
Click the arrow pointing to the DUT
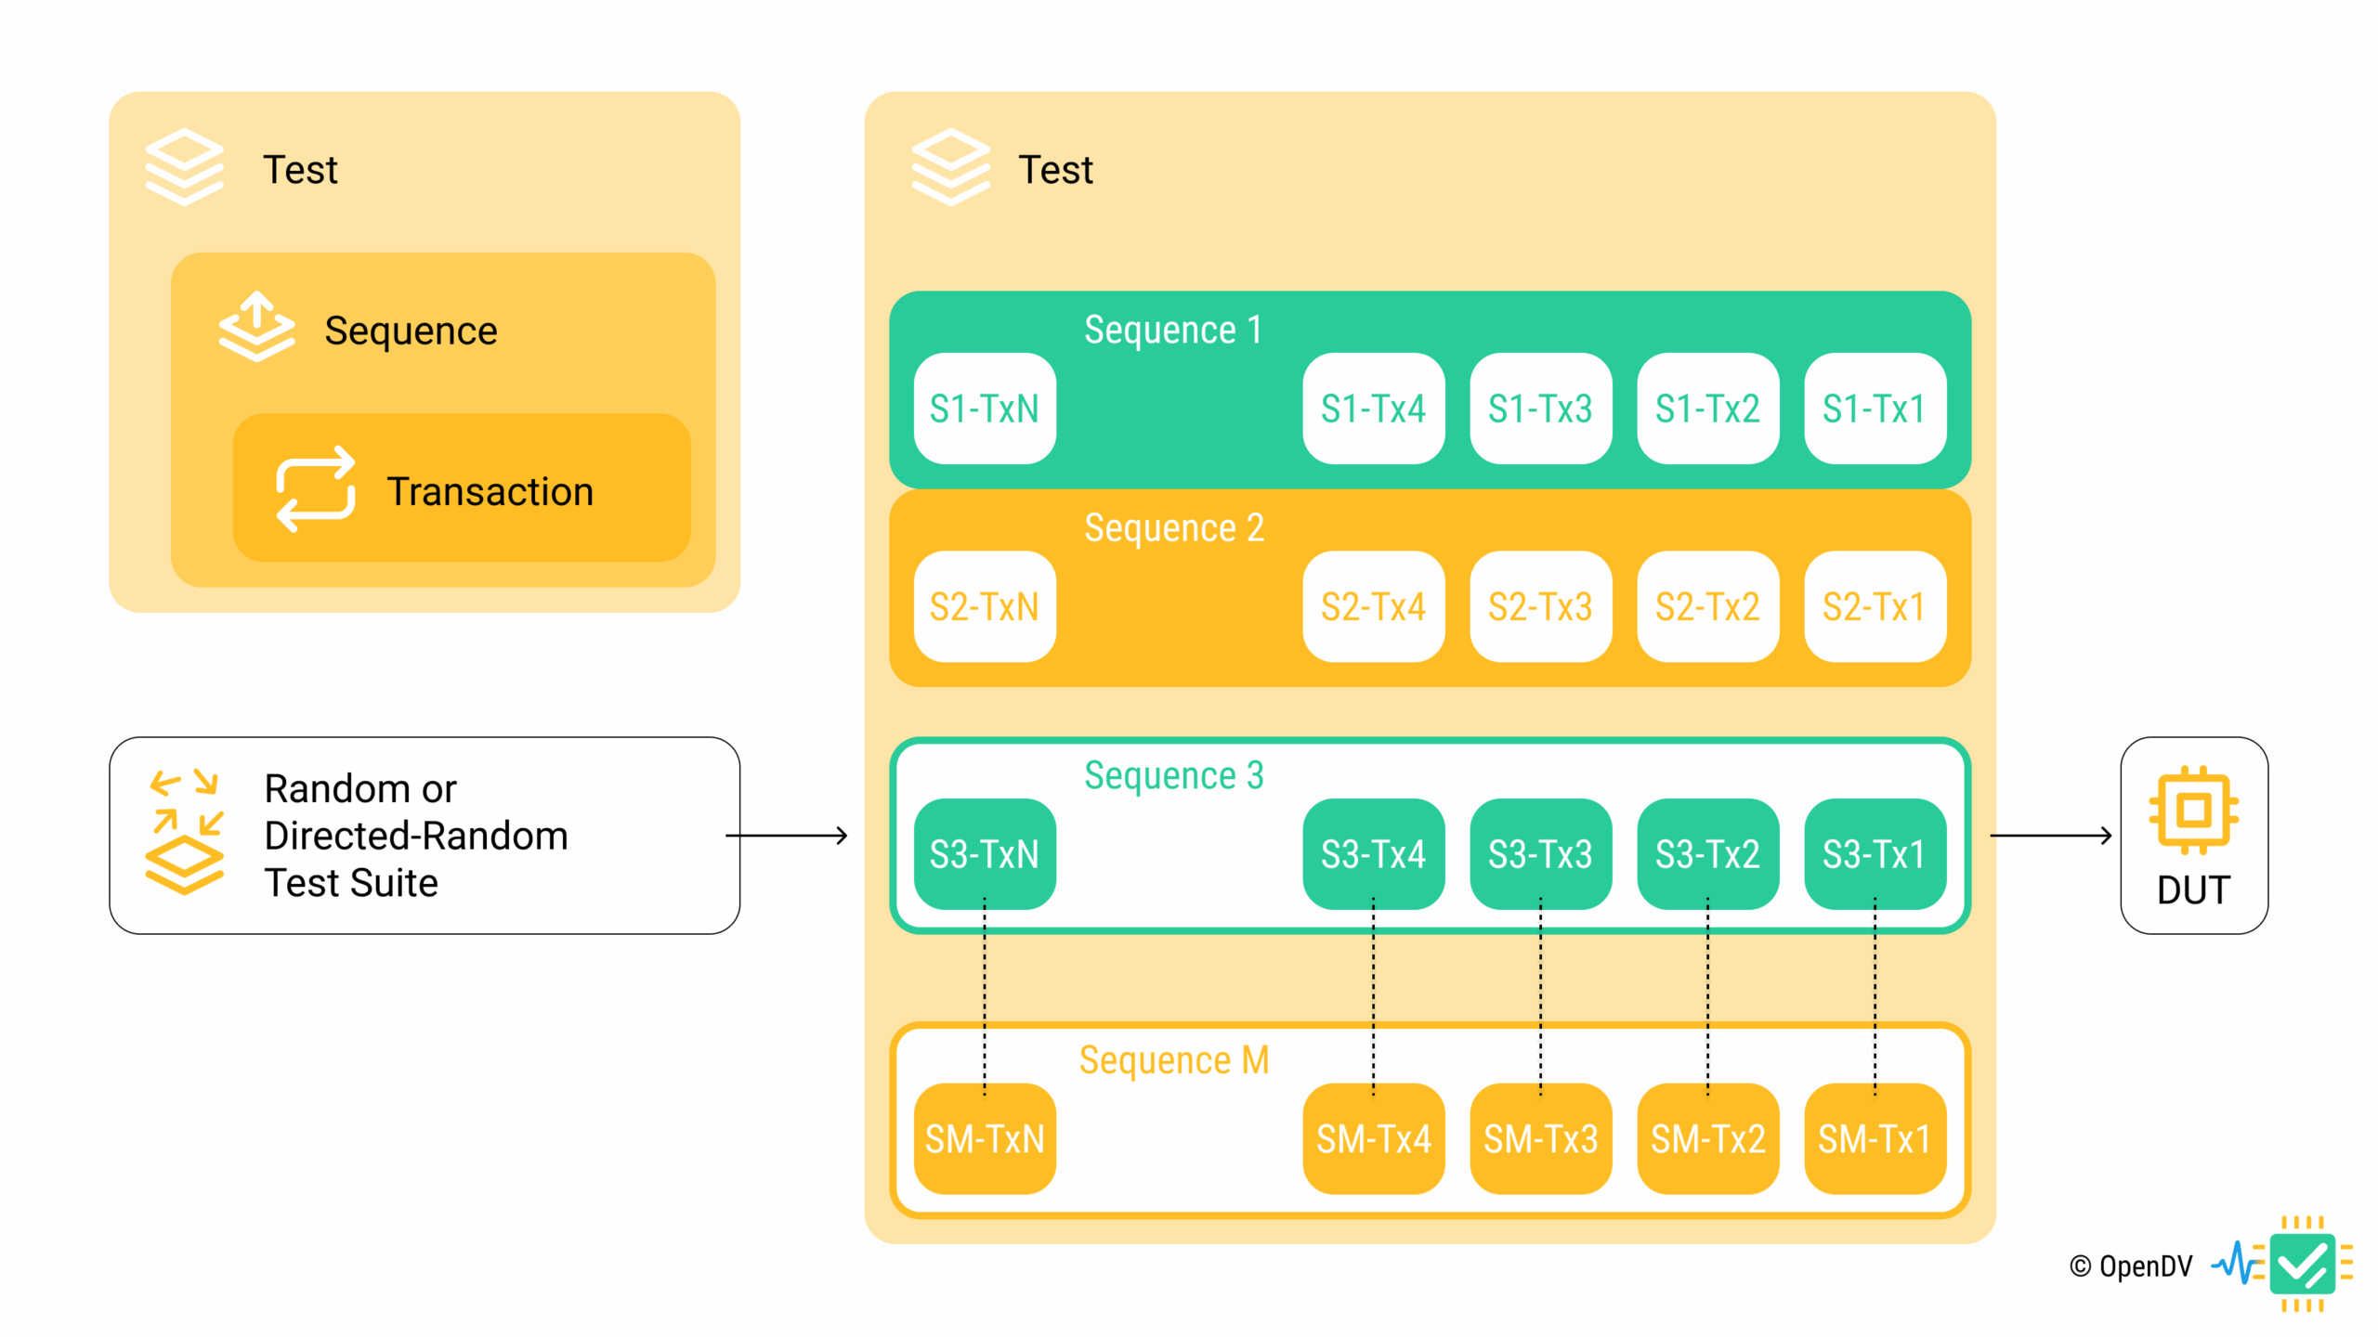tap(2050, 836)
